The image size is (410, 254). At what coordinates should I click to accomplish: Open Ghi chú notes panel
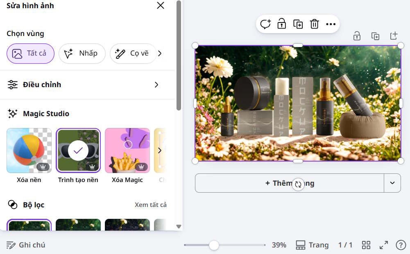pos(25,245)
